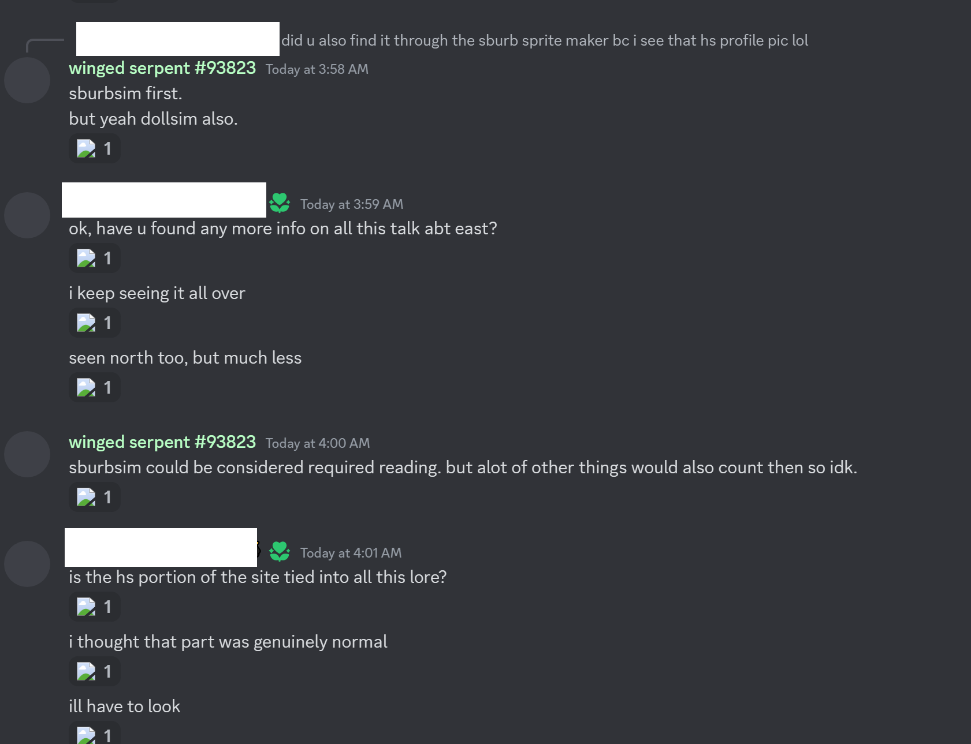Image resolution: width=971 pixels, height=744 pixels.
Task: Open winged serpent's profile from the 3:58 AM username
Action: (162, 68)
